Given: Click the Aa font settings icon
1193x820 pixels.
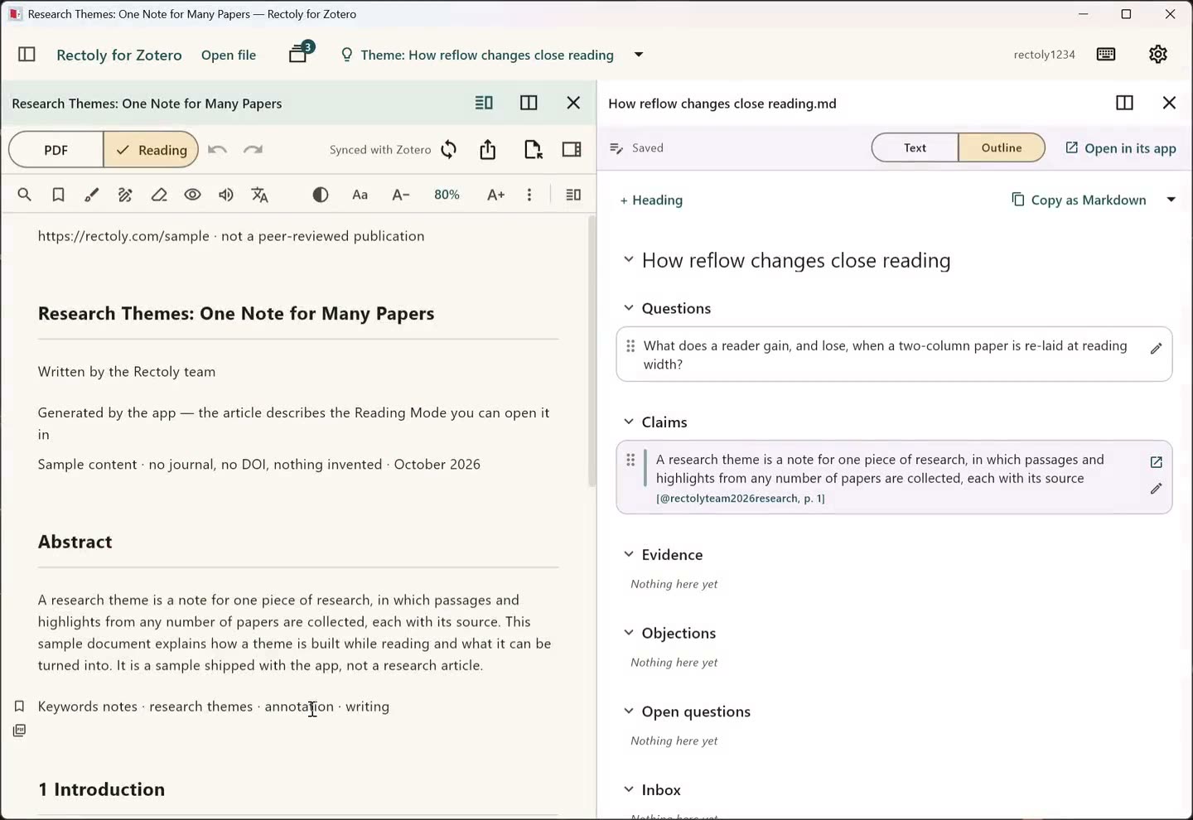Looking at the screenshot, I should pyautogui.click(x=360, y=195).
